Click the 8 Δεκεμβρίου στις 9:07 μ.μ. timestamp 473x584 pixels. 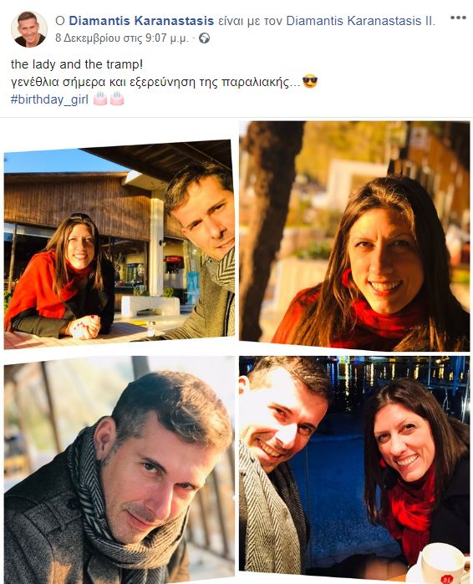click(x=122, y=38)
